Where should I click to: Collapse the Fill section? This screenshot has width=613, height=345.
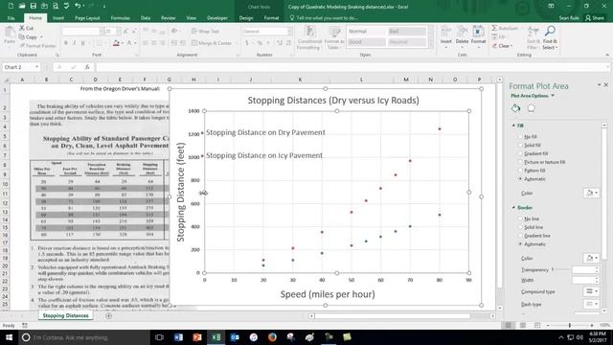[513, 126]
